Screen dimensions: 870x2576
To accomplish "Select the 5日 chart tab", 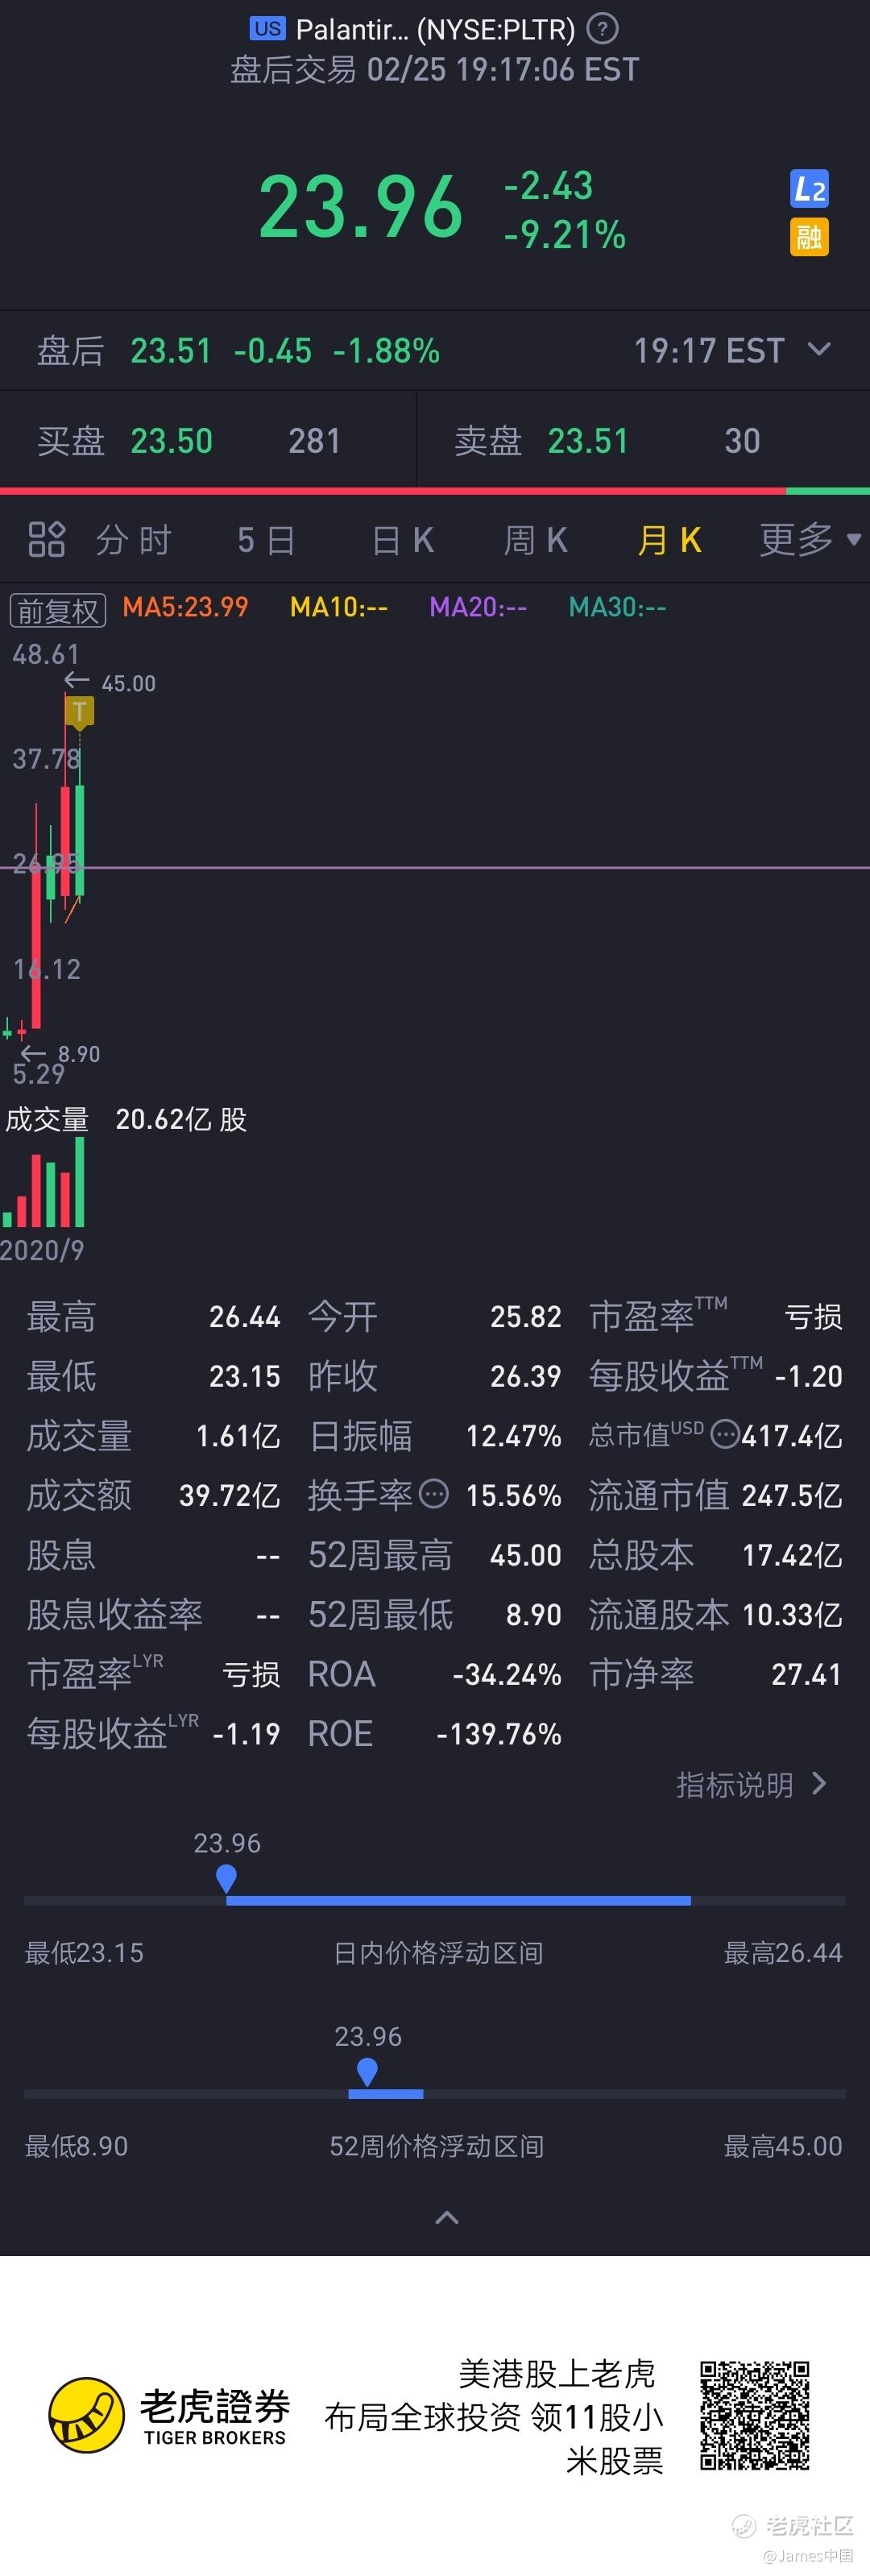I will (x=266, y=540).
